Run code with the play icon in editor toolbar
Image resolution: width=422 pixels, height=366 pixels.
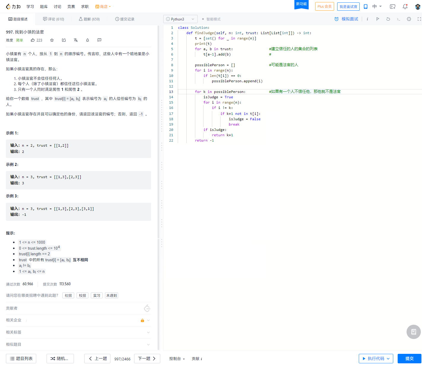378,19
